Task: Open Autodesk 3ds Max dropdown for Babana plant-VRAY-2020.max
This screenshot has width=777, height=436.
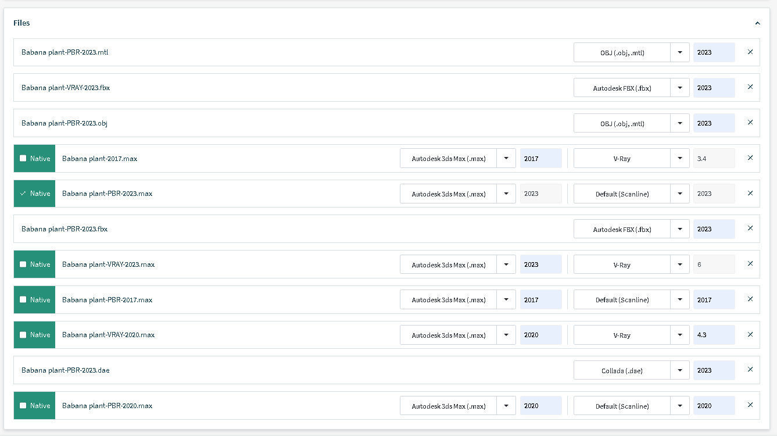Action: coord(506,335)
